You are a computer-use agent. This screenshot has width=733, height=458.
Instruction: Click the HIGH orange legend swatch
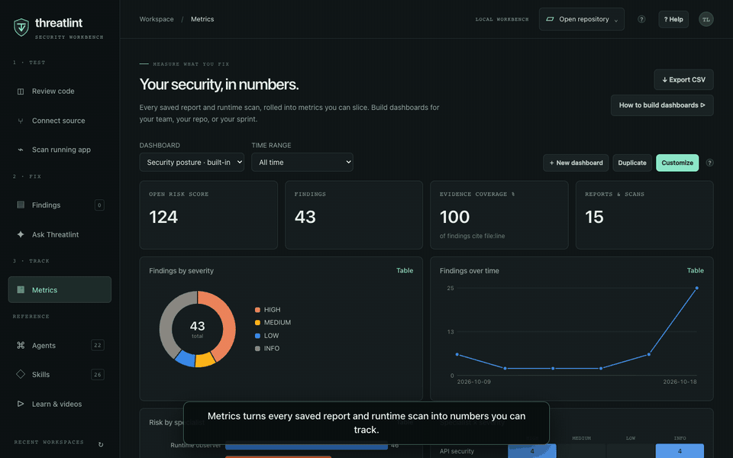pos(257,310)
